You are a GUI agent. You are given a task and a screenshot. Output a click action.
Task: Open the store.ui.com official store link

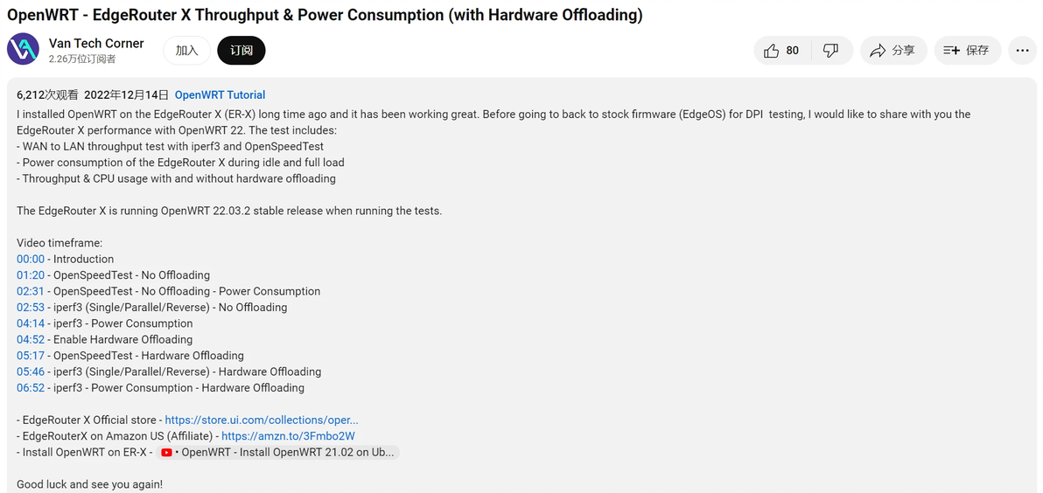[x=262, y=420]
